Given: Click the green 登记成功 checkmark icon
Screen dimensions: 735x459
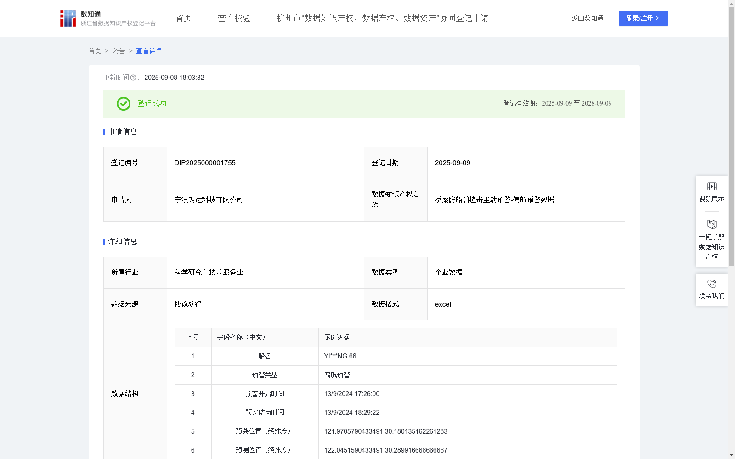Looking at the screenshot, I should (124, 104).
